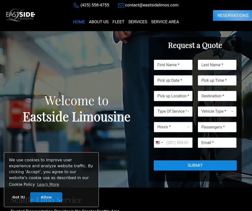The width and height of the screenshot is (252, 211).
Task: Click the Welcome to Eastside Limousine heading
Action: [x=77, y=109]
